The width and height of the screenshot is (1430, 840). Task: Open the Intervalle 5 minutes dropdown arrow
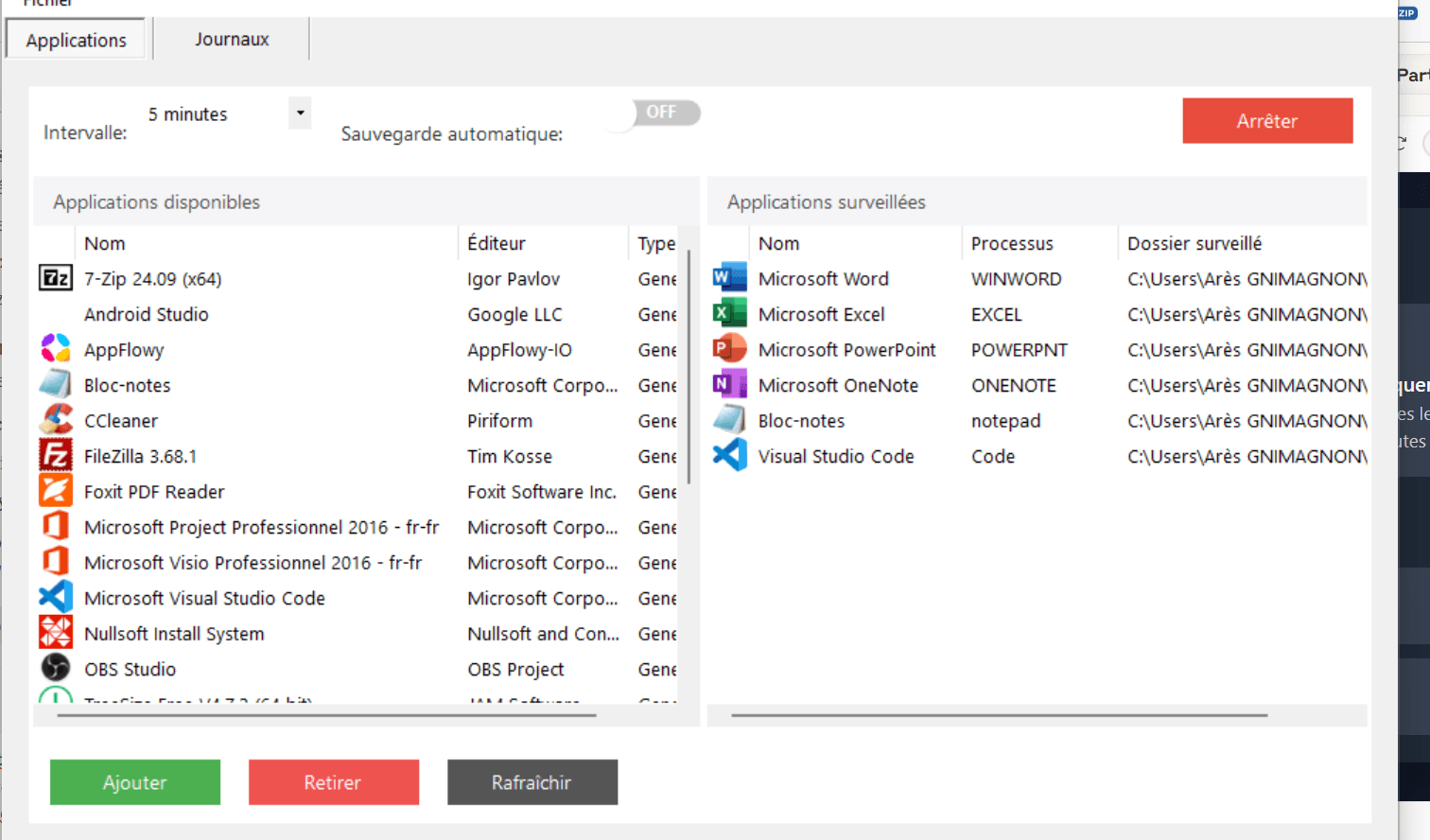[x=300, y=114]
